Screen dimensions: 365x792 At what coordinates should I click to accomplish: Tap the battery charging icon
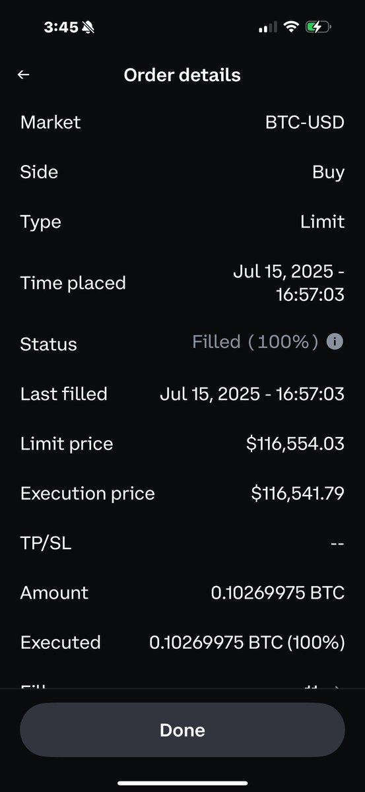pyautogui.click(x=319, y=27)
